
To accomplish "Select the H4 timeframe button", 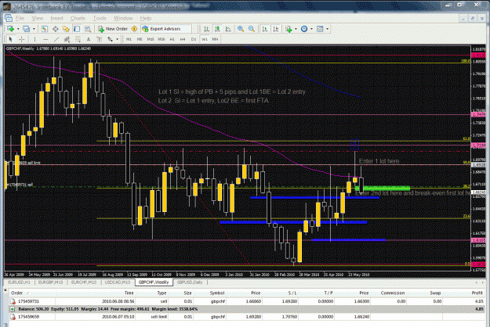I will (x=183, y=39).
